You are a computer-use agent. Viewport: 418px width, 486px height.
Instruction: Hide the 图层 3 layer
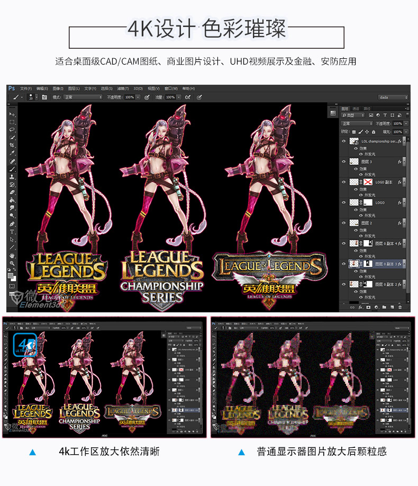pos(343,161)
